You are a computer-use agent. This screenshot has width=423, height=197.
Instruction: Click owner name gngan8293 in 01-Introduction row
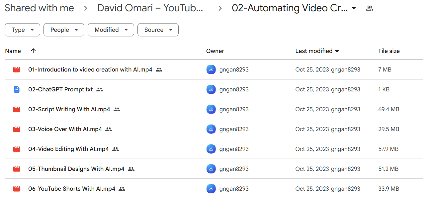tap(234, 70)
